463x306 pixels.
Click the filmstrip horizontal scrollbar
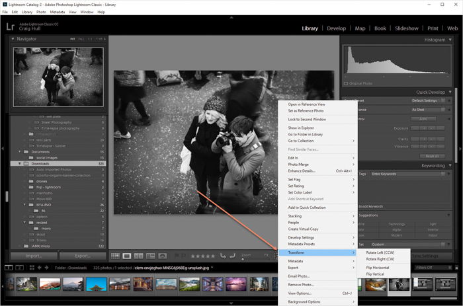coord(444,298)
